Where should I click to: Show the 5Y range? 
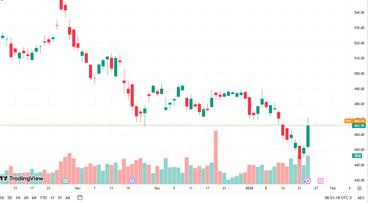click(x=60, y=198)
